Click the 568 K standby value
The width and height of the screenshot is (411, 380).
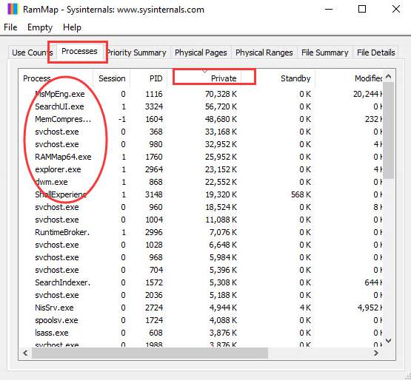coord(301,194)
